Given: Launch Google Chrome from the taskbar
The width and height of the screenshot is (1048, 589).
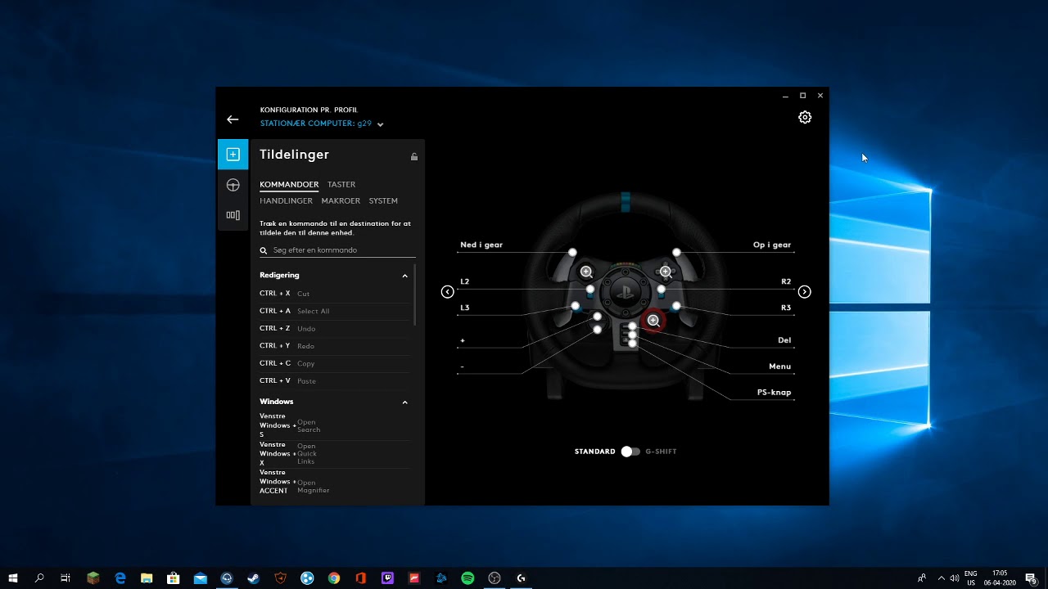Looking at the screenshot, I should 334,578.
